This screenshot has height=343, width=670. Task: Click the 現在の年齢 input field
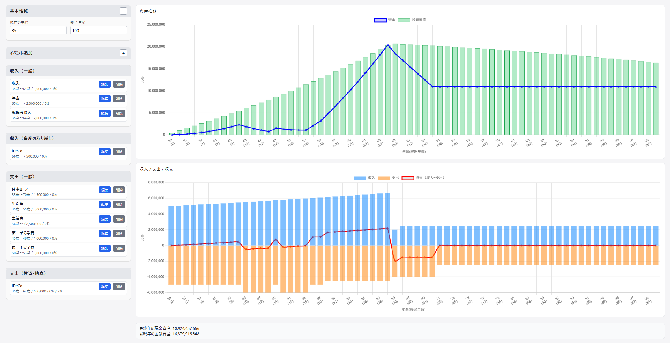pos(38,30)
